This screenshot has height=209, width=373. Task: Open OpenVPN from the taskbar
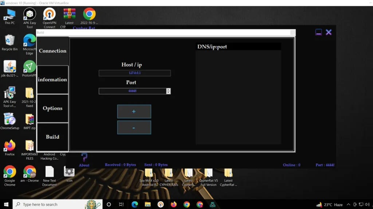[161, 204]
